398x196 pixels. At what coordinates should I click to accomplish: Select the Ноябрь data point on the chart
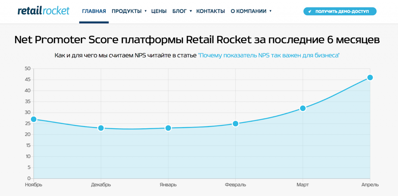point(33,119)
